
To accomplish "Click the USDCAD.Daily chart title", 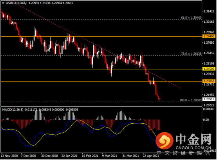I will [16, 3].
